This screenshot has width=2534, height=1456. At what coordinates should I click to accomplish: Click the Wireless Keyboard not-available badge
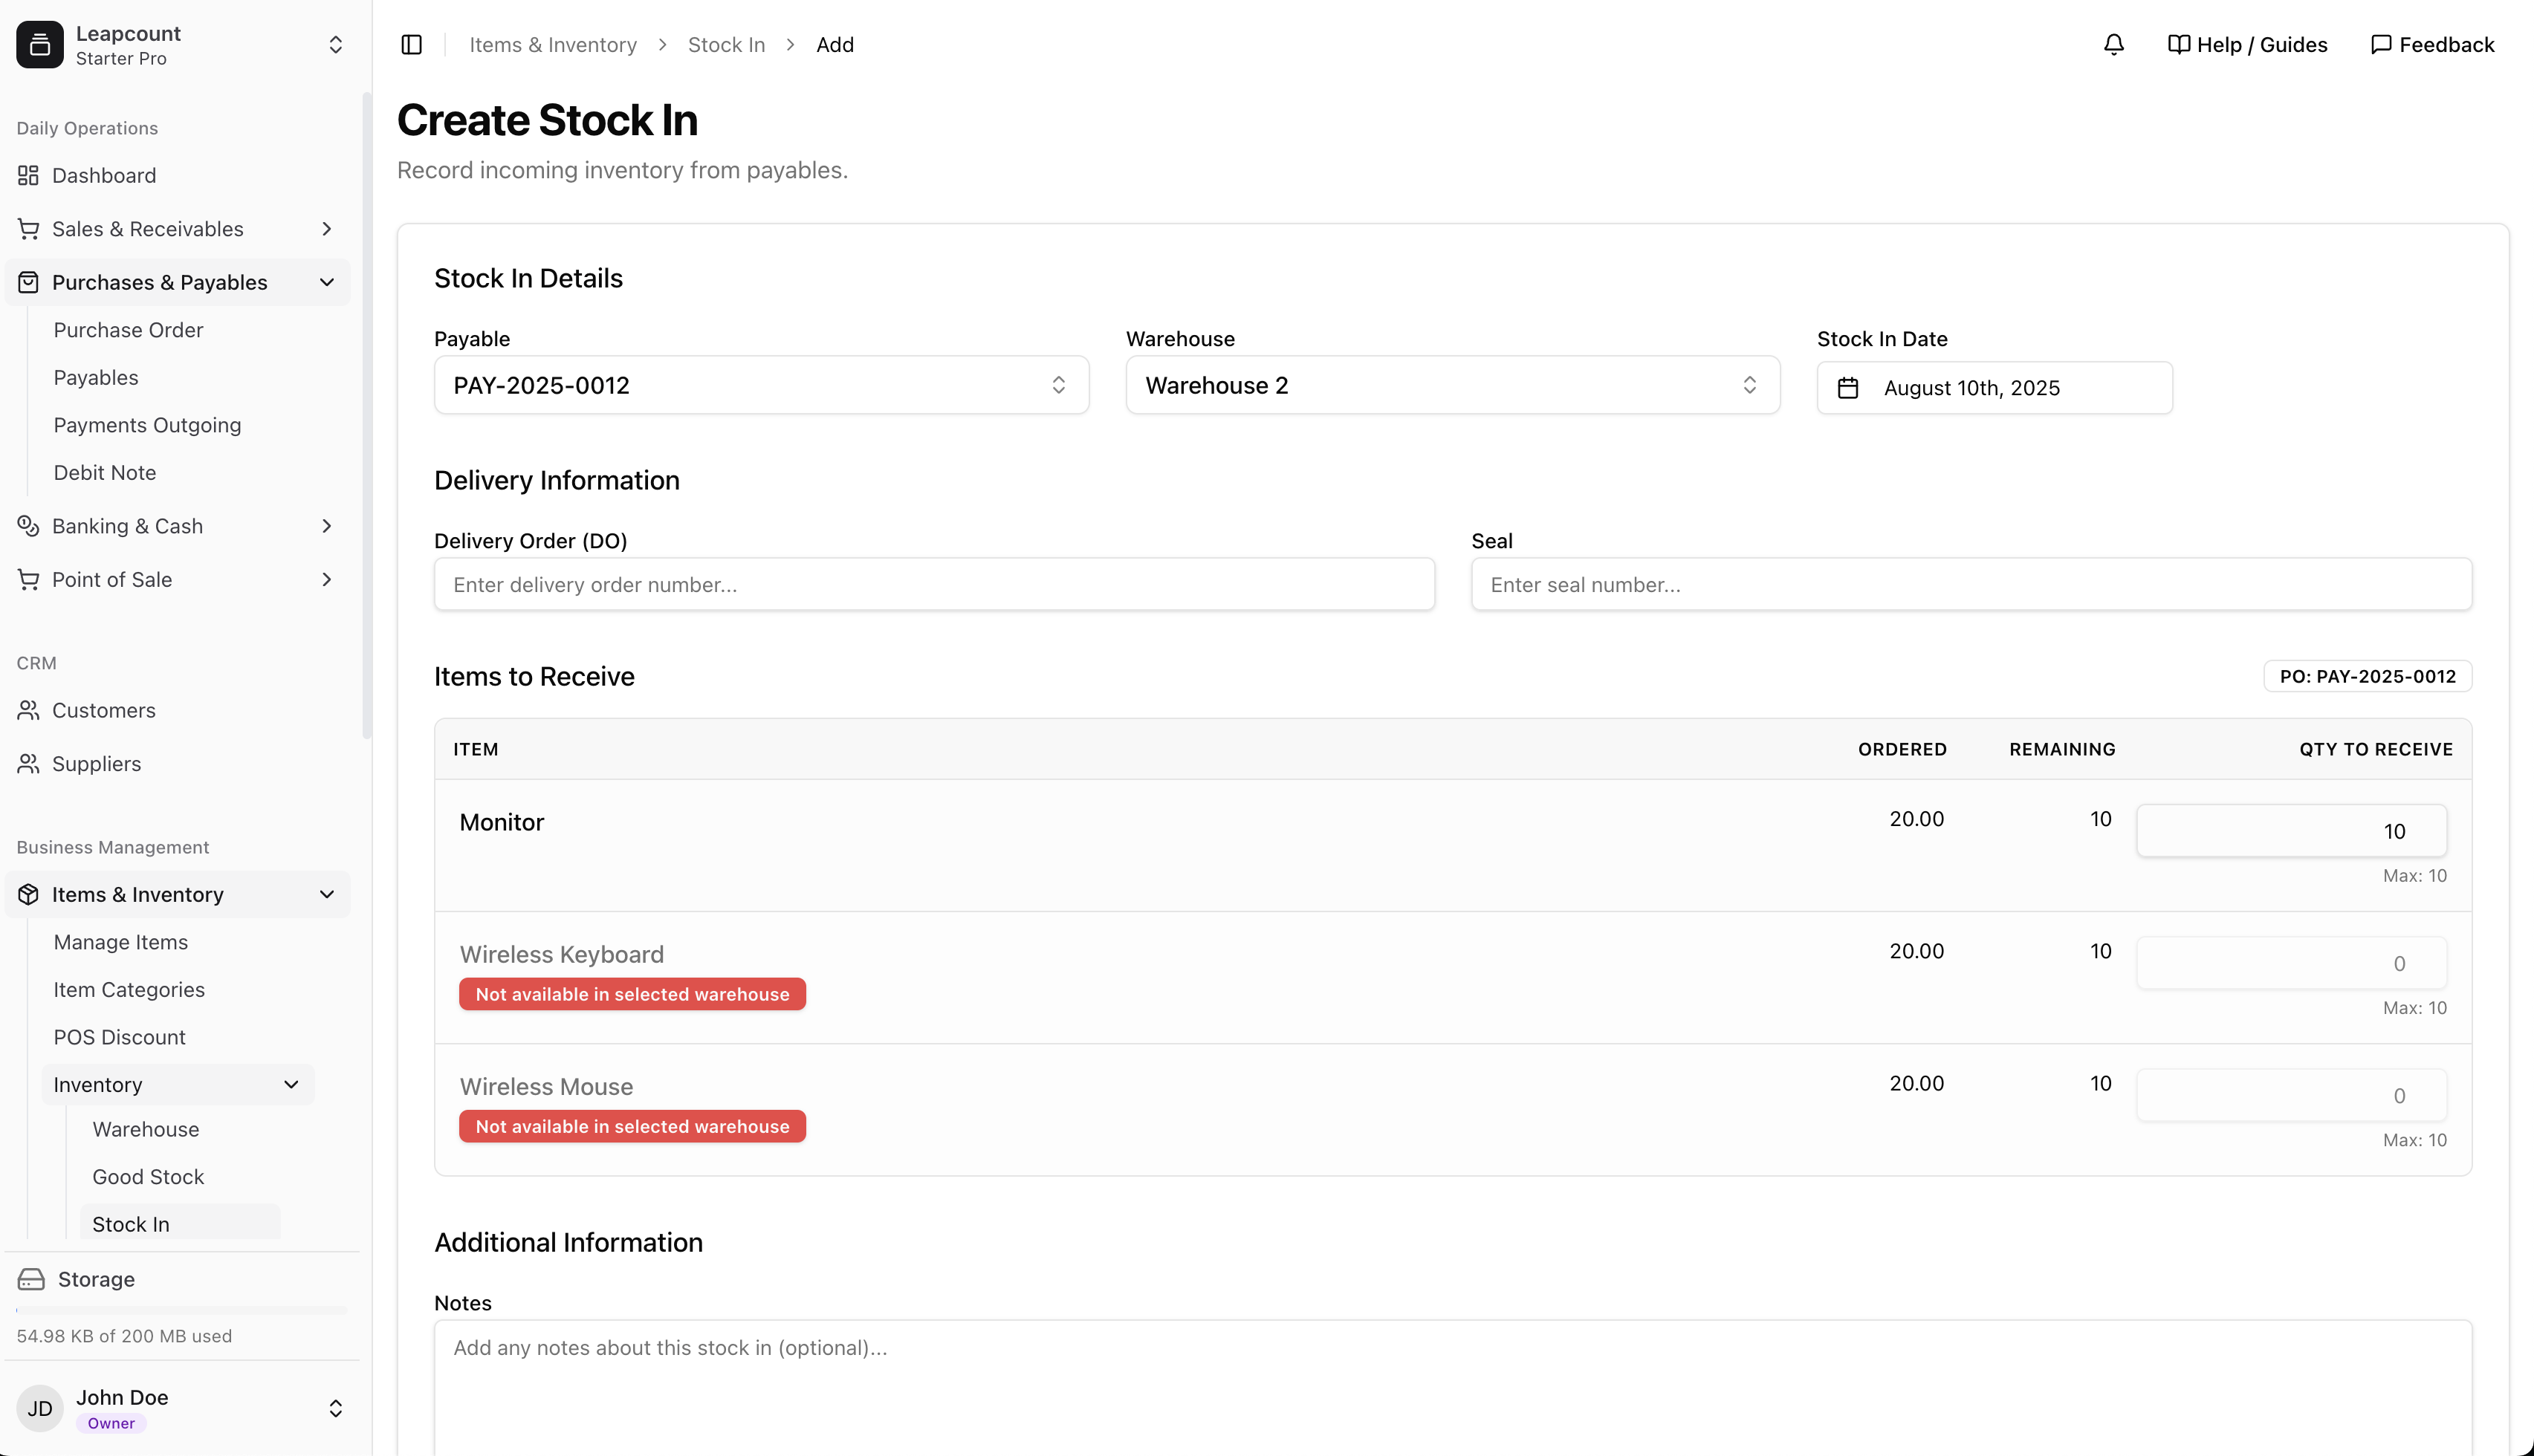tap(632, 995)
